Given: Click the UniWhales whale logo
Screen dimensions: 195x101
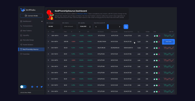Looking at the screenshot, I should 23,10.
